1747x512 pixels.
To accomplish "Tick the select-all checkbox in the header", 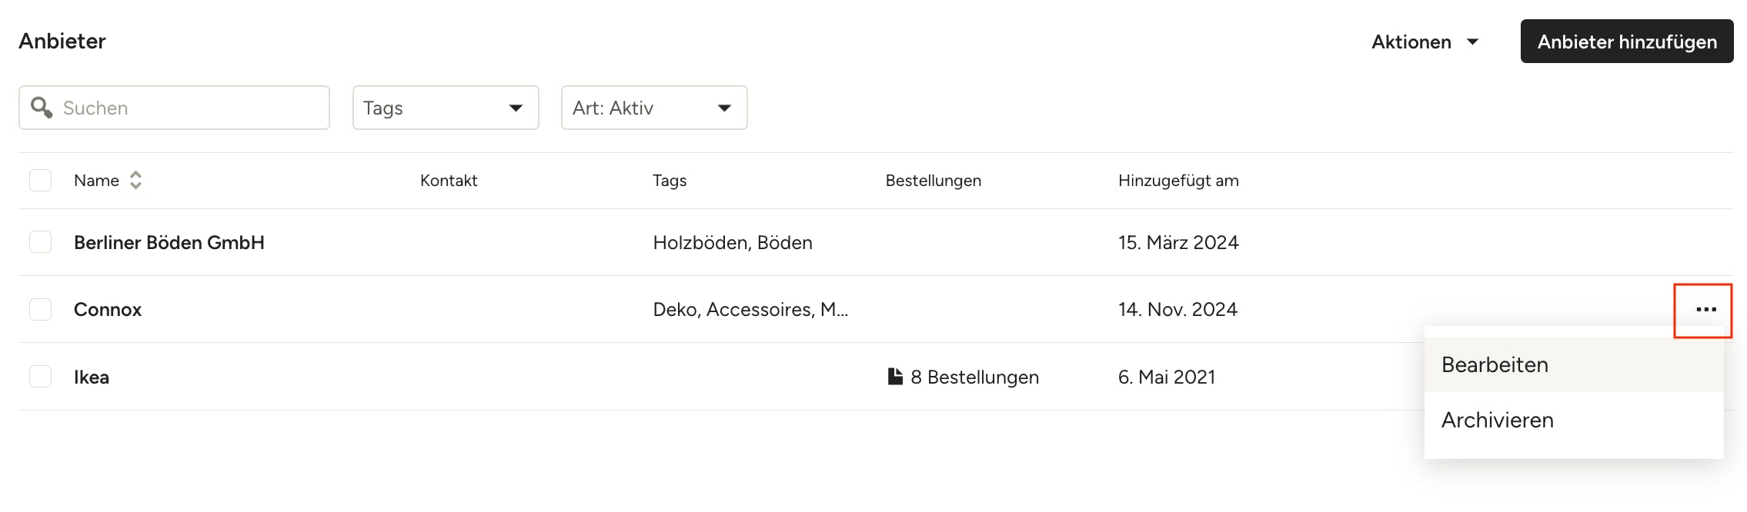I will (x=40, y=180).
